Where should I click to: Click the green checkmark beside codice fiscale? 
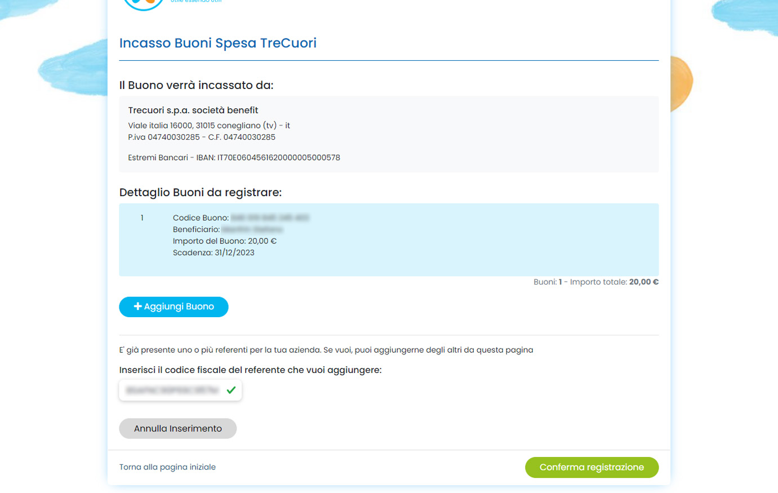pyautogui.click(x=231, y=390)
